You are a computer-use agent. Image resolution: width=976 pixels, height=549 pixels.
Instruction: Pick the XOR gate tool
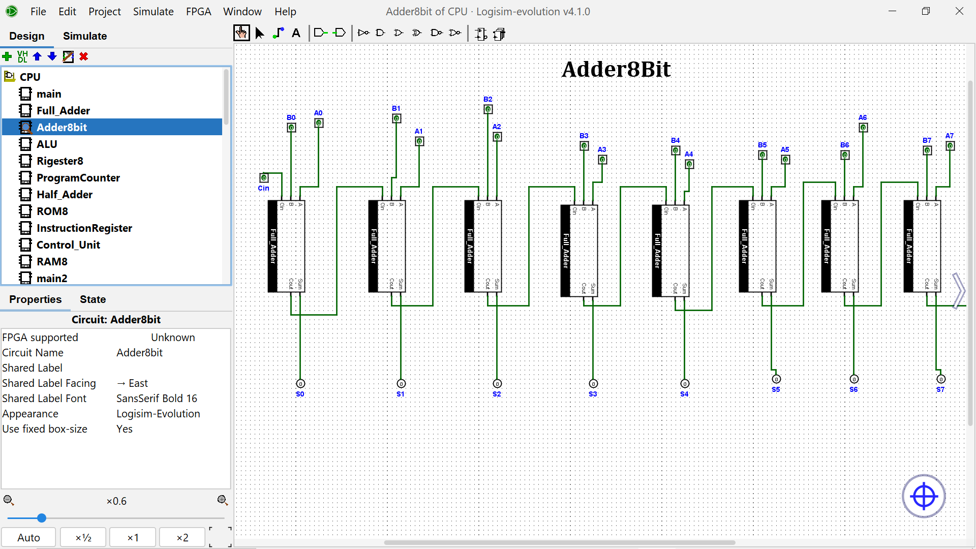point(417,33)
